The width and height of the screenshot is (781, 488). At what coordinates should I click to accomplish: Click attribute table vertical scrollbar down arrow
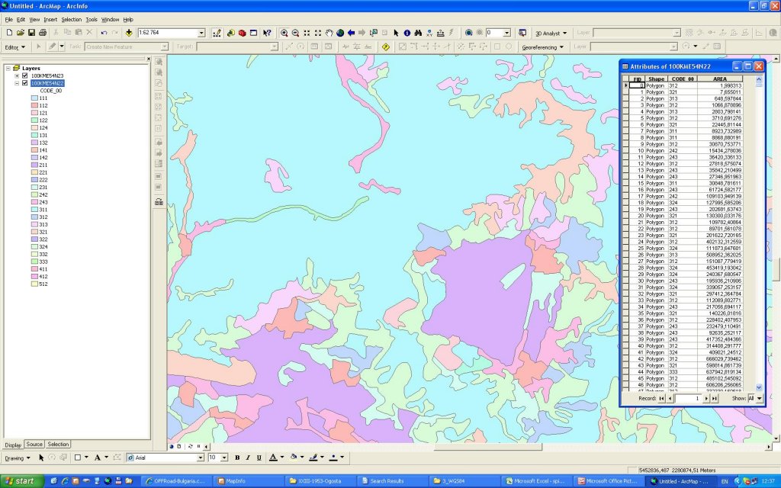click(759, 387)
